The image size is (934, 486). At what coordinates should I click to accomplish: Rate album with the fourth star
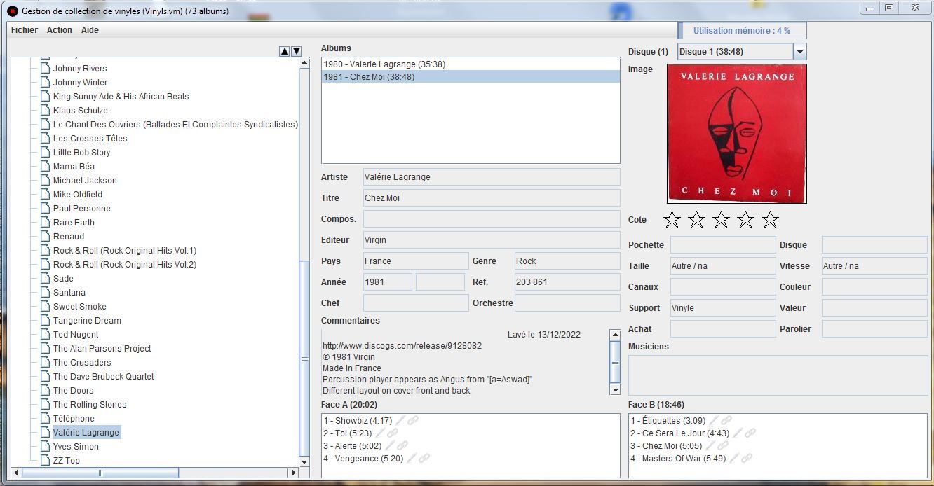[745, 220]
